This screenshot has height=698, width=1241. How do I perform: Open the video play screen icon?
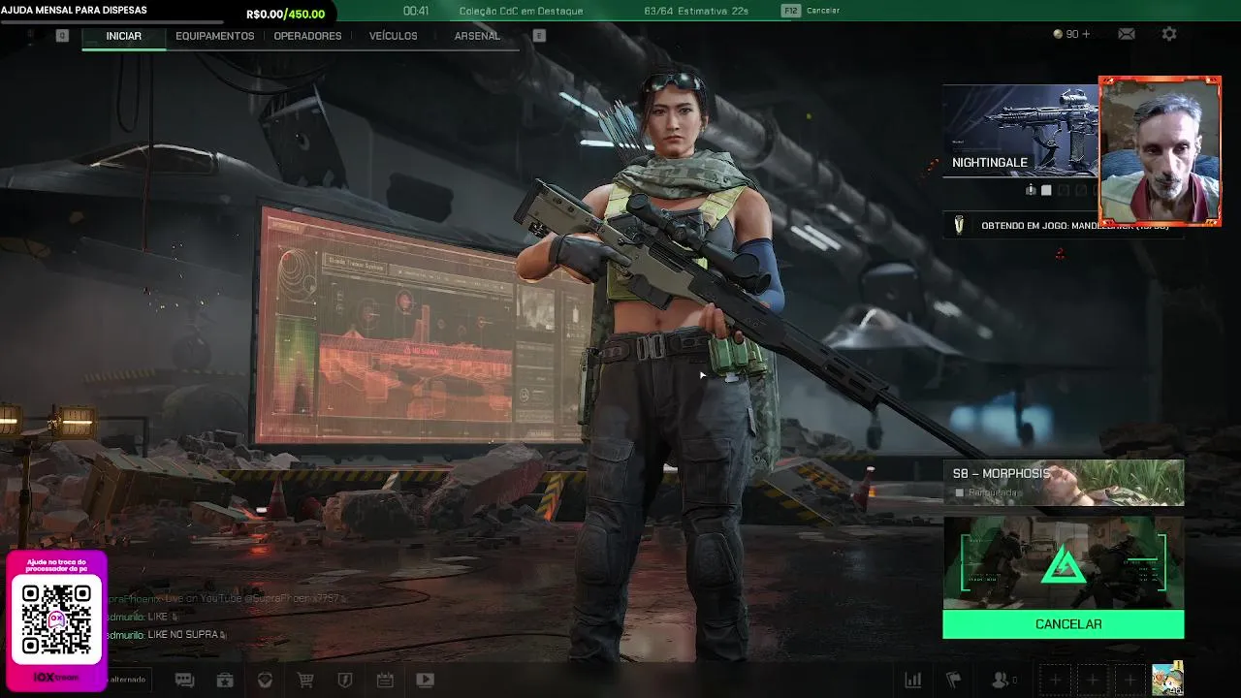click(425, 681)
